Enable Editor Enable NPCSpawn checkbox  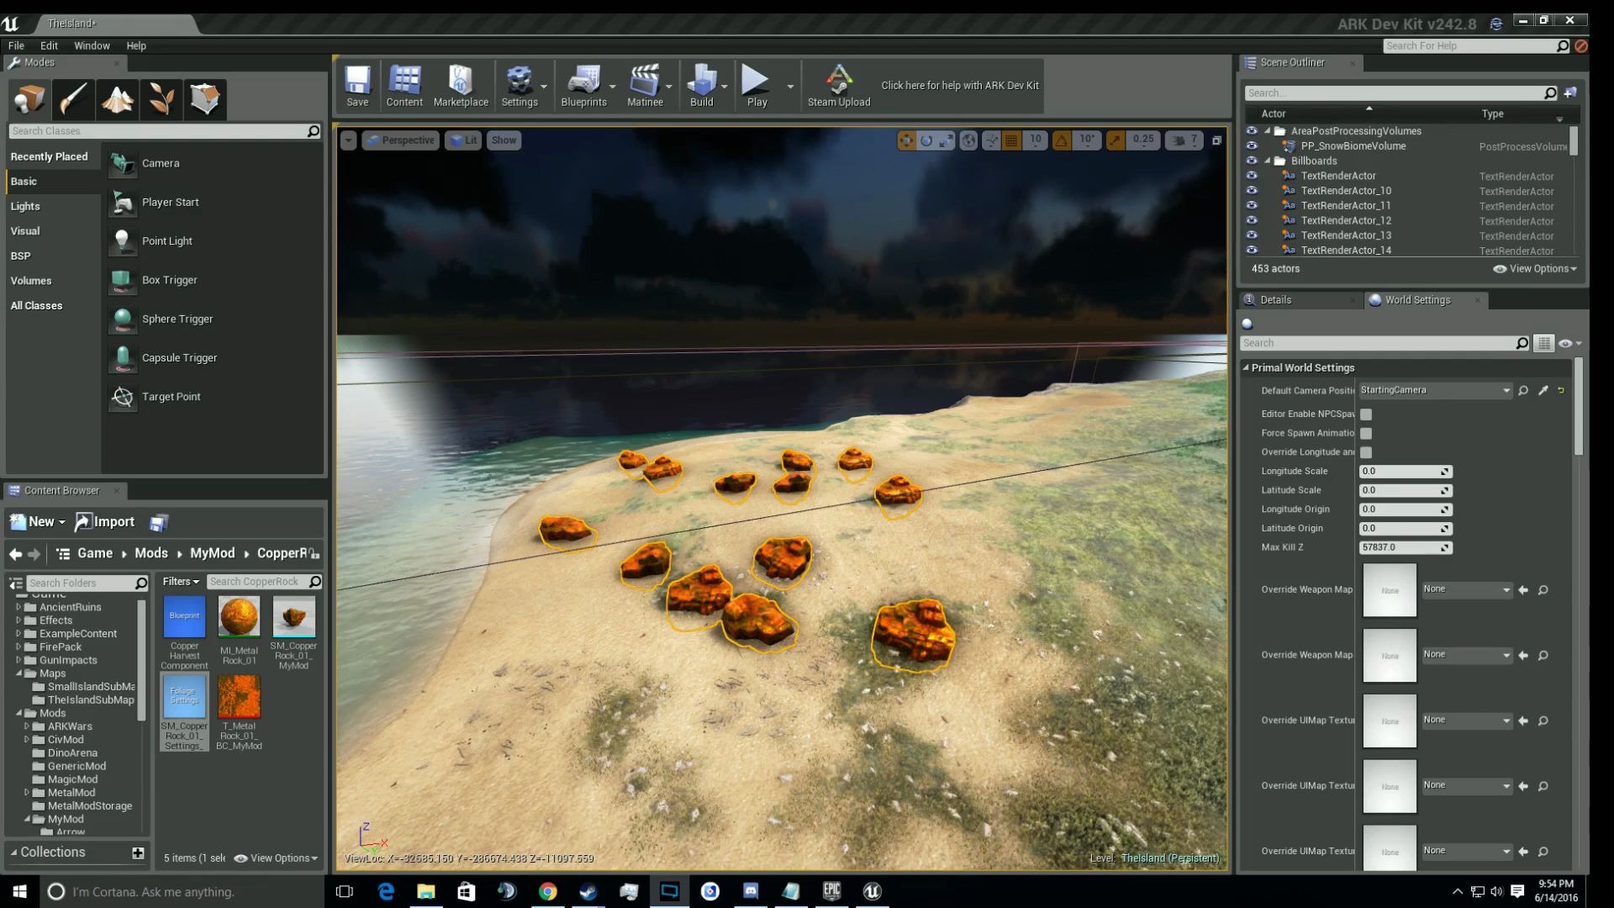(1366, 414)
